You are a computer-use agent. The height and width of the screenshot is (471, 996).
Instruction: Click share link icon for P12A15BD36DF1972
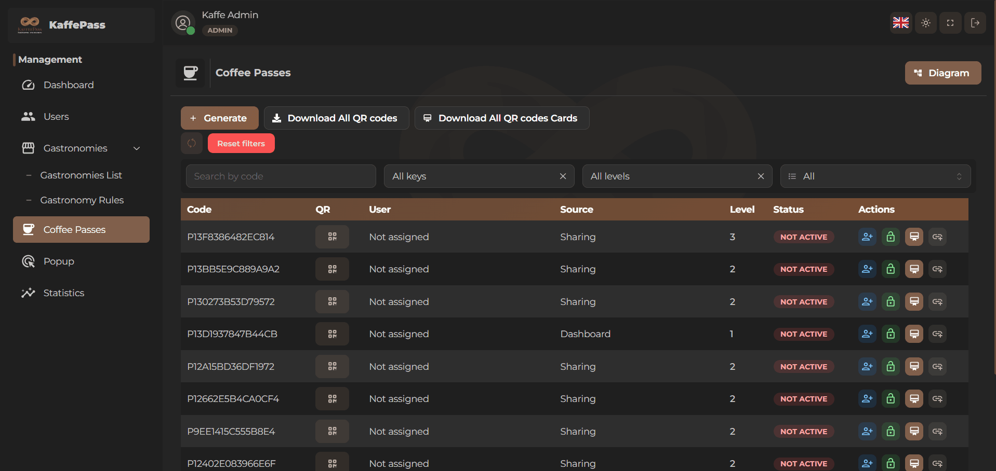pyautogui.click(x=937, y=367)
